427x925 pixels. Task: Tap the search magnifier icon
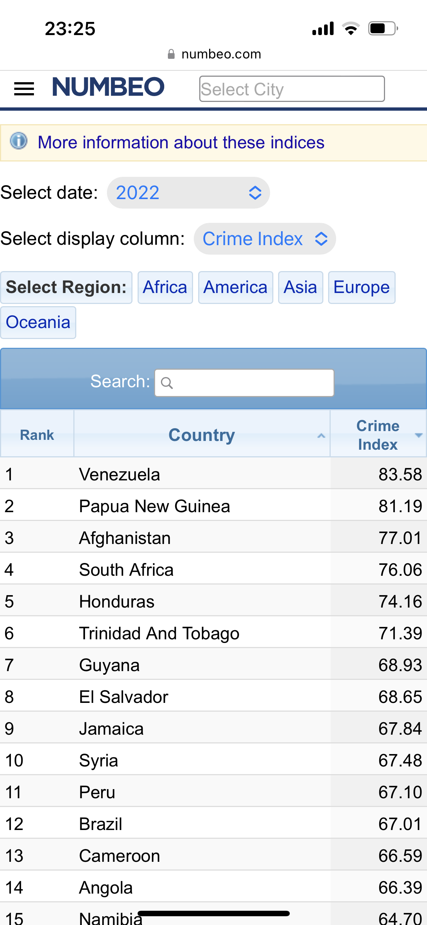coord(167,383)
